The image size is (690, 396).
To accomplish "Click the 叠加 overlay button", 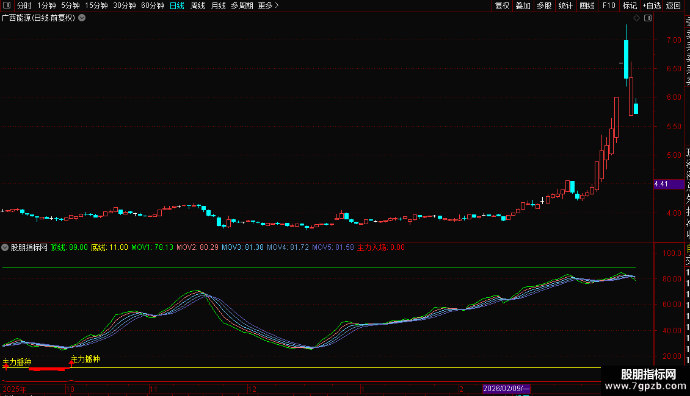I will (523, 5).
